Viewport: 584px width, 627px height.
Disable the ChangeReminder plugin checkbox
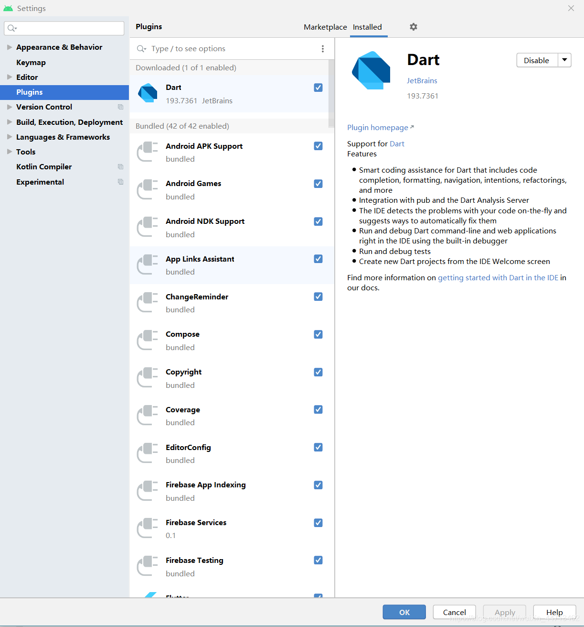pos(318,297)
